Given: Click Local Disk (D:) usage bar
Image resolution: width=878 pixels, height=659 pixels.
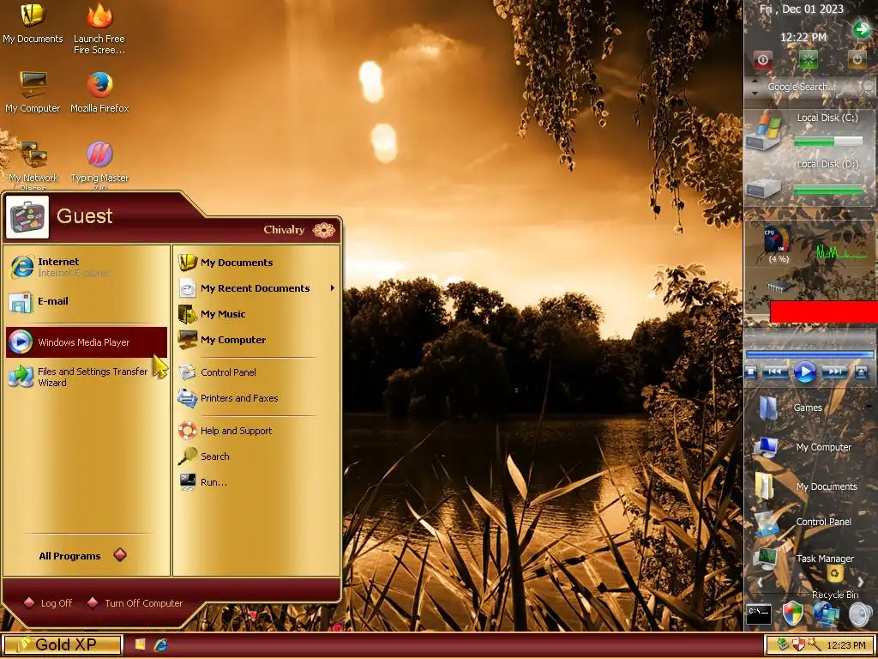Looking at the screenshot, I should [828, 190].
